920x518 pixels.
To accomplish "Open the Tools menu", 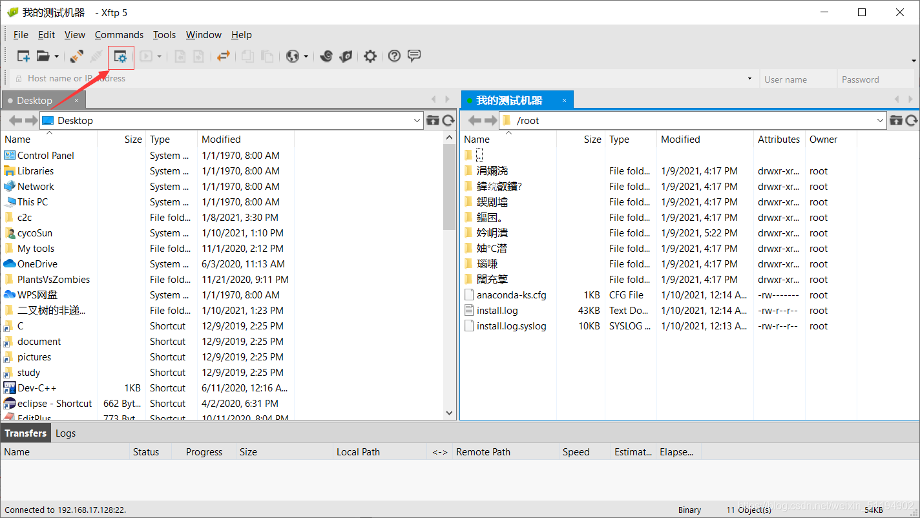I will pyautogui.click(x=165, y=35).
